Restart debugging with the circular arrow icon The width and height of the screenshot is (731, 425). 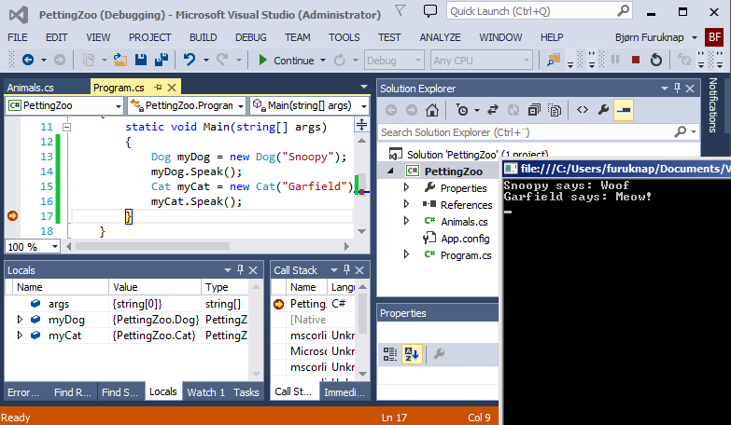tap(656, 60)
